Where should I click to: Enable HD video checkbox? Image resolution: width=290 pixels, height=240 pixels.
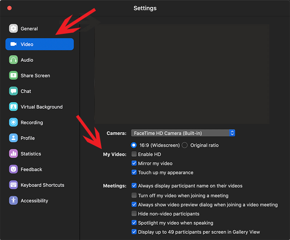[x=134, y=154]
